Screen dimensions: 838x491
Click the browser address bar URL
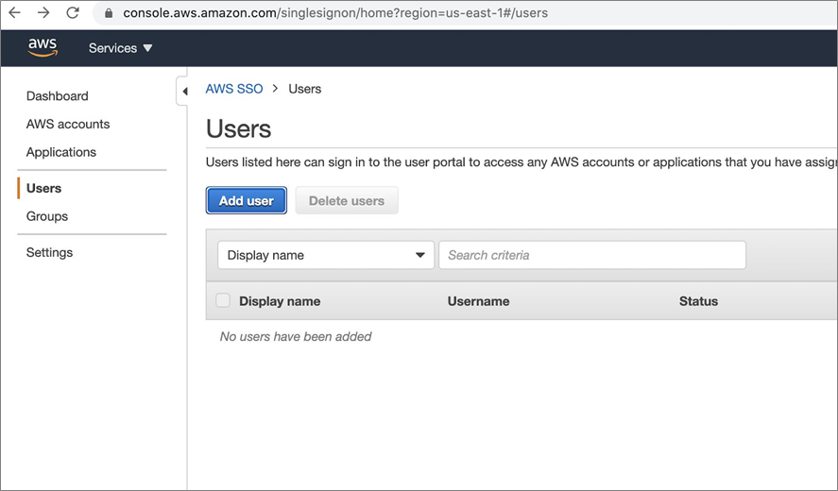(x=335, y=13)
